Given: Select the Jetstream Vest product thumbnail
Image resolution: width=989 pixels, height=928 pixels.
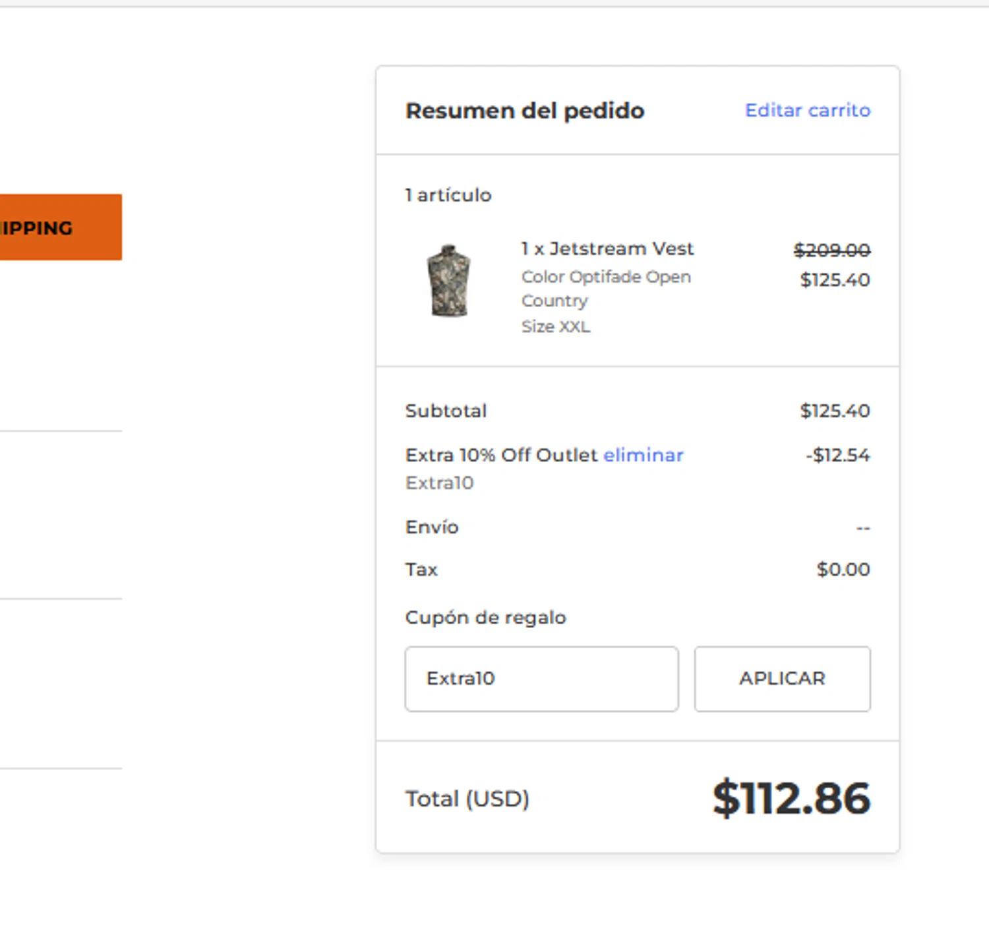Looking at the screenshot, I should pyautogui.click(x=448, y=281).
